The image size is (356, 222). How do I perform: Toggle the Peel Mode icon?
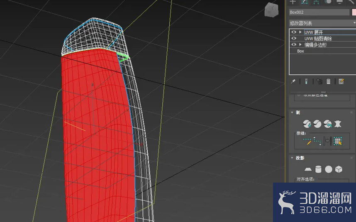pos(317,124)
